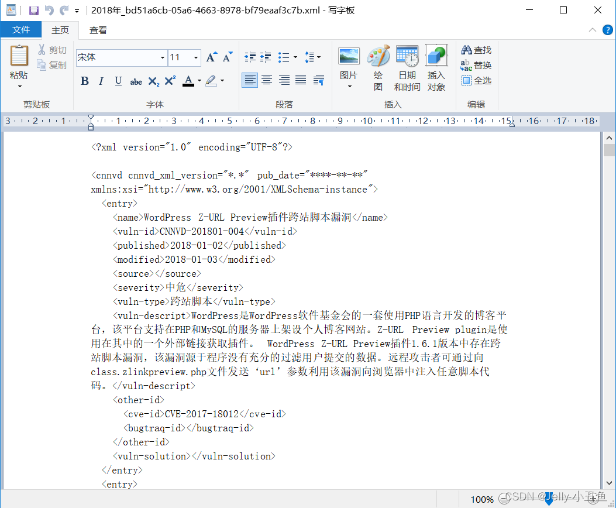Grow font size with large A icon
The height and width of the screenshot is (508, 616).
[x=211, y=57]
